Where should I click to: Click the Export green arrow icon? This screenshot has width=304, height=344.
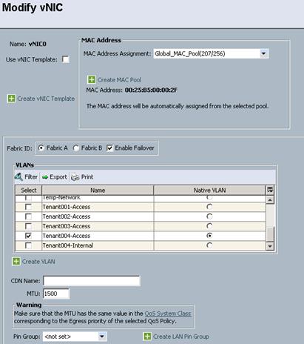45,177
